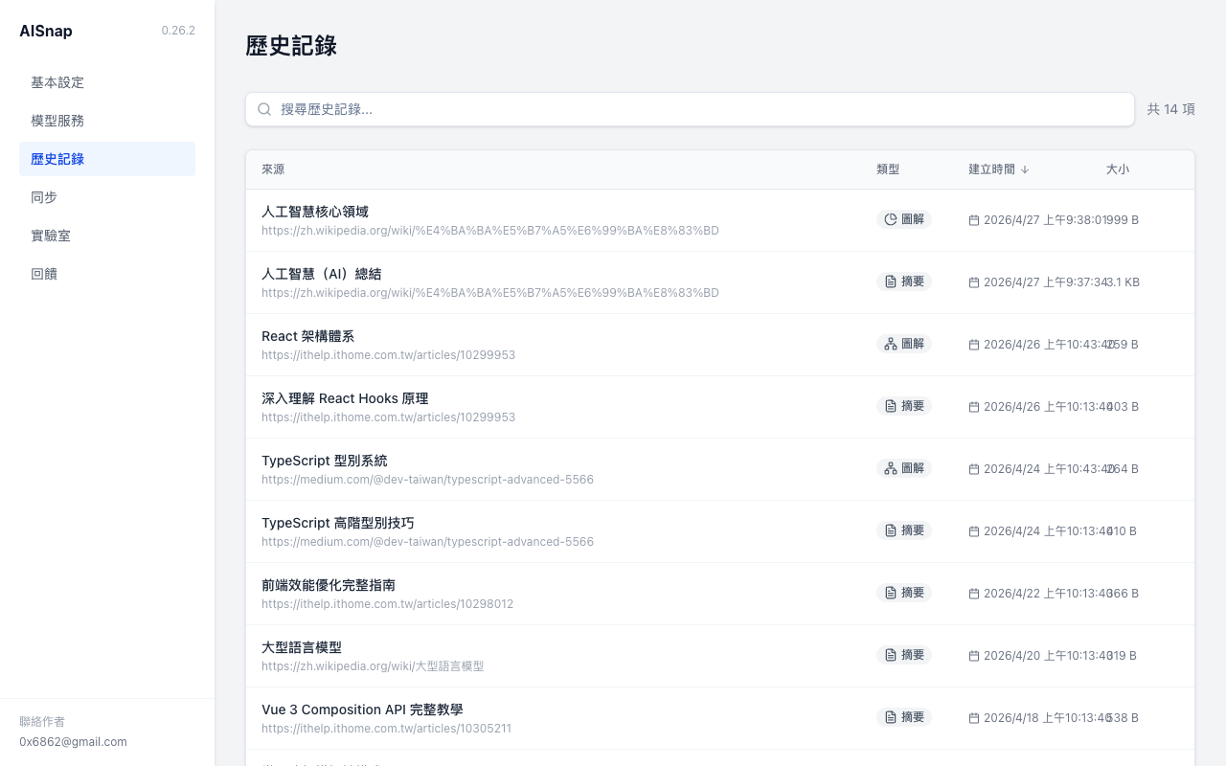Open the 基本設定 settings page
This screenshot has width=1226, height=766.
[x=107, y=82]
